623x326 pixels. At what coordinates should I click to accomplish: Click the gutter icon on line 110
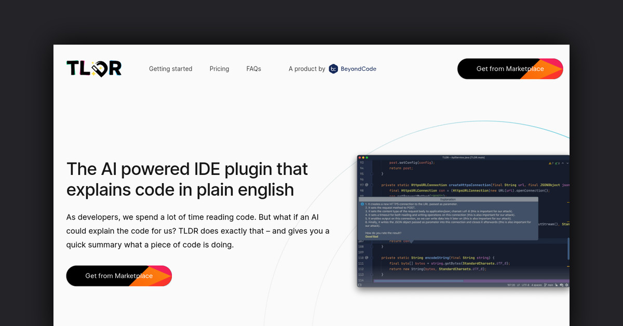pos(367,257)
